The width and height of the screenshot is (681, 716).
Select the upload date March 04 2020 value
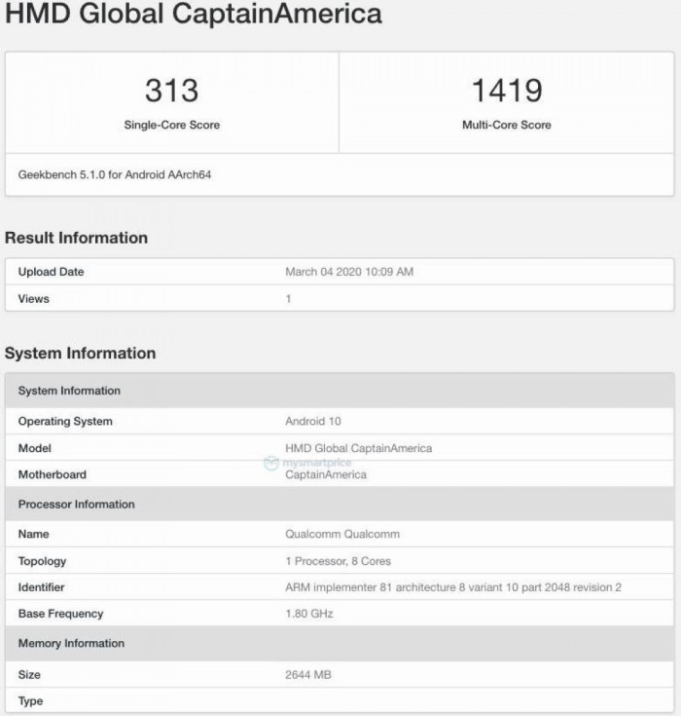349,272
